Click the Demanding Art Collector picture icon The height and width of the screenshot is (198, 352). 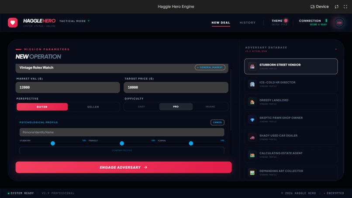(x=252, y=173)
